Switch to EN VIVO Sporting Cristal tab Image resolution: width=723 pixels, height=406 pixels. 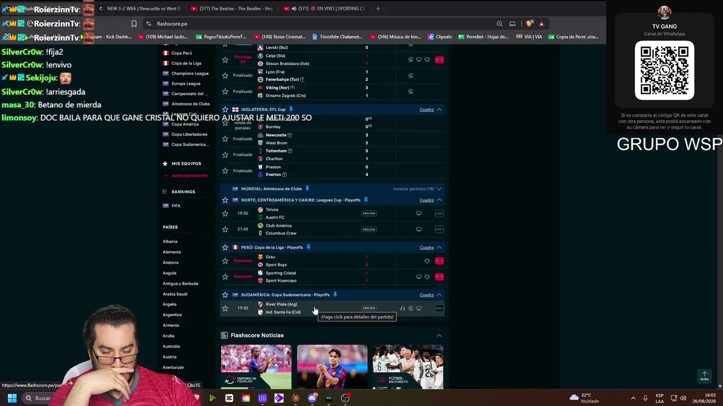click(x=324, y=8)
